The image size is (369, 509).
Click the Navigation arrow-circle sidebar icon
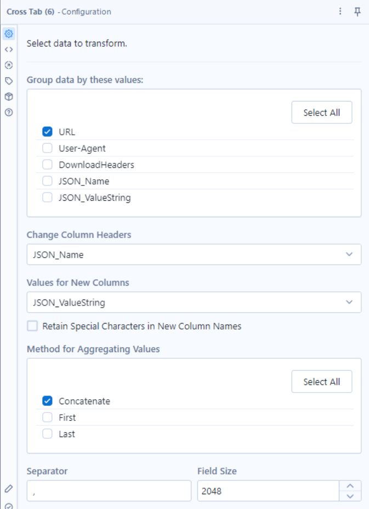click(9, 65)
